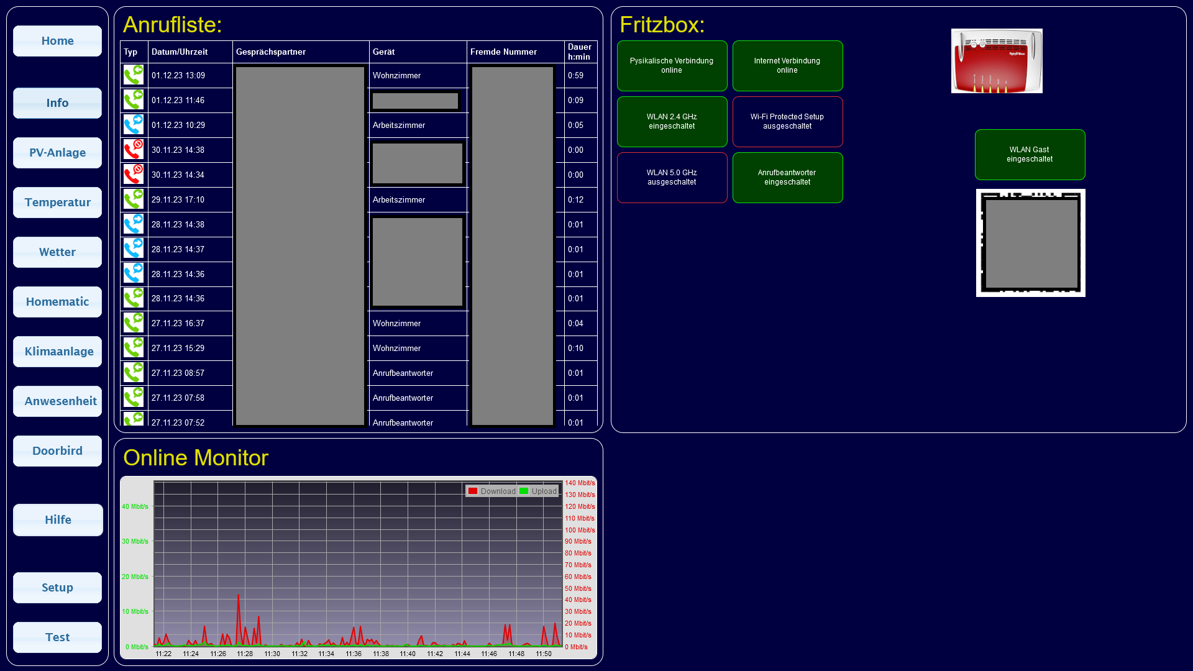Toggle Anrufbeantworter answering machine
This screenshot has height=671, width=1193.
coord(788,178)
